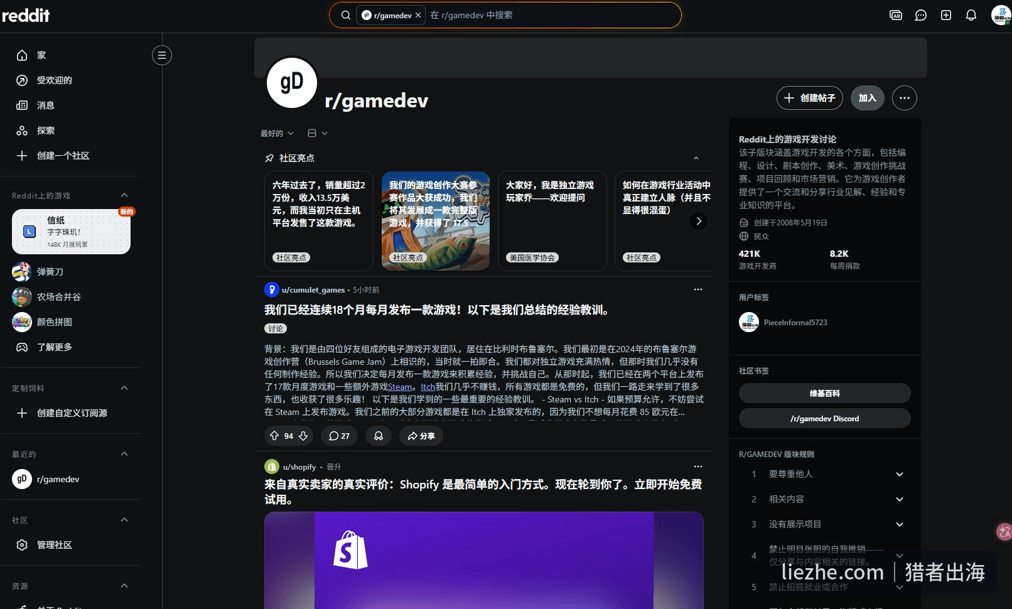Share the post via 分享

coord(421,436)
